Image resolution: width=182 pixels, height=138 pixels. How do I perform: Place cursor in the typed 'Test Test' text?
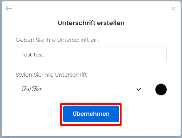[x=32, y=55]
